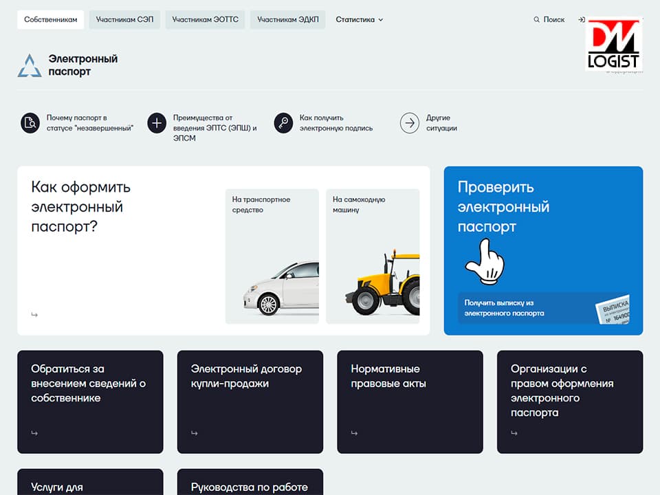Click arrow icon in Нормативные правовые акты card
Image resolution: width=660 pixels, height=495 pixels.
point(355,432)
